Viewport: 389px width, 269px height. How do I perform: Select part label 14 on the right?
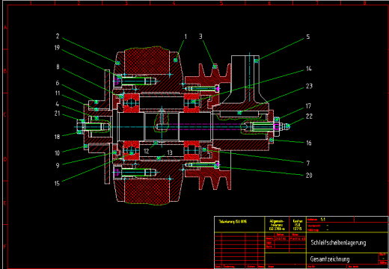(x=309, y=69)
